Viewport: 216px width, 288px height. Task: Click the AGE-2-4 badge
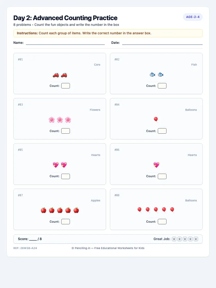pyautogui.click(x=193, y=17)
